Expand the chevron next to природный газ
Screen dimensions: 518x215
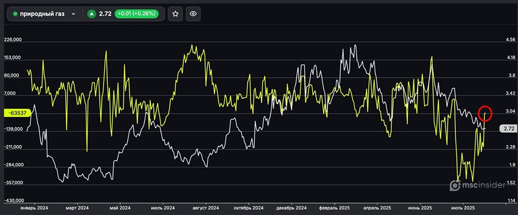point(73,14)
